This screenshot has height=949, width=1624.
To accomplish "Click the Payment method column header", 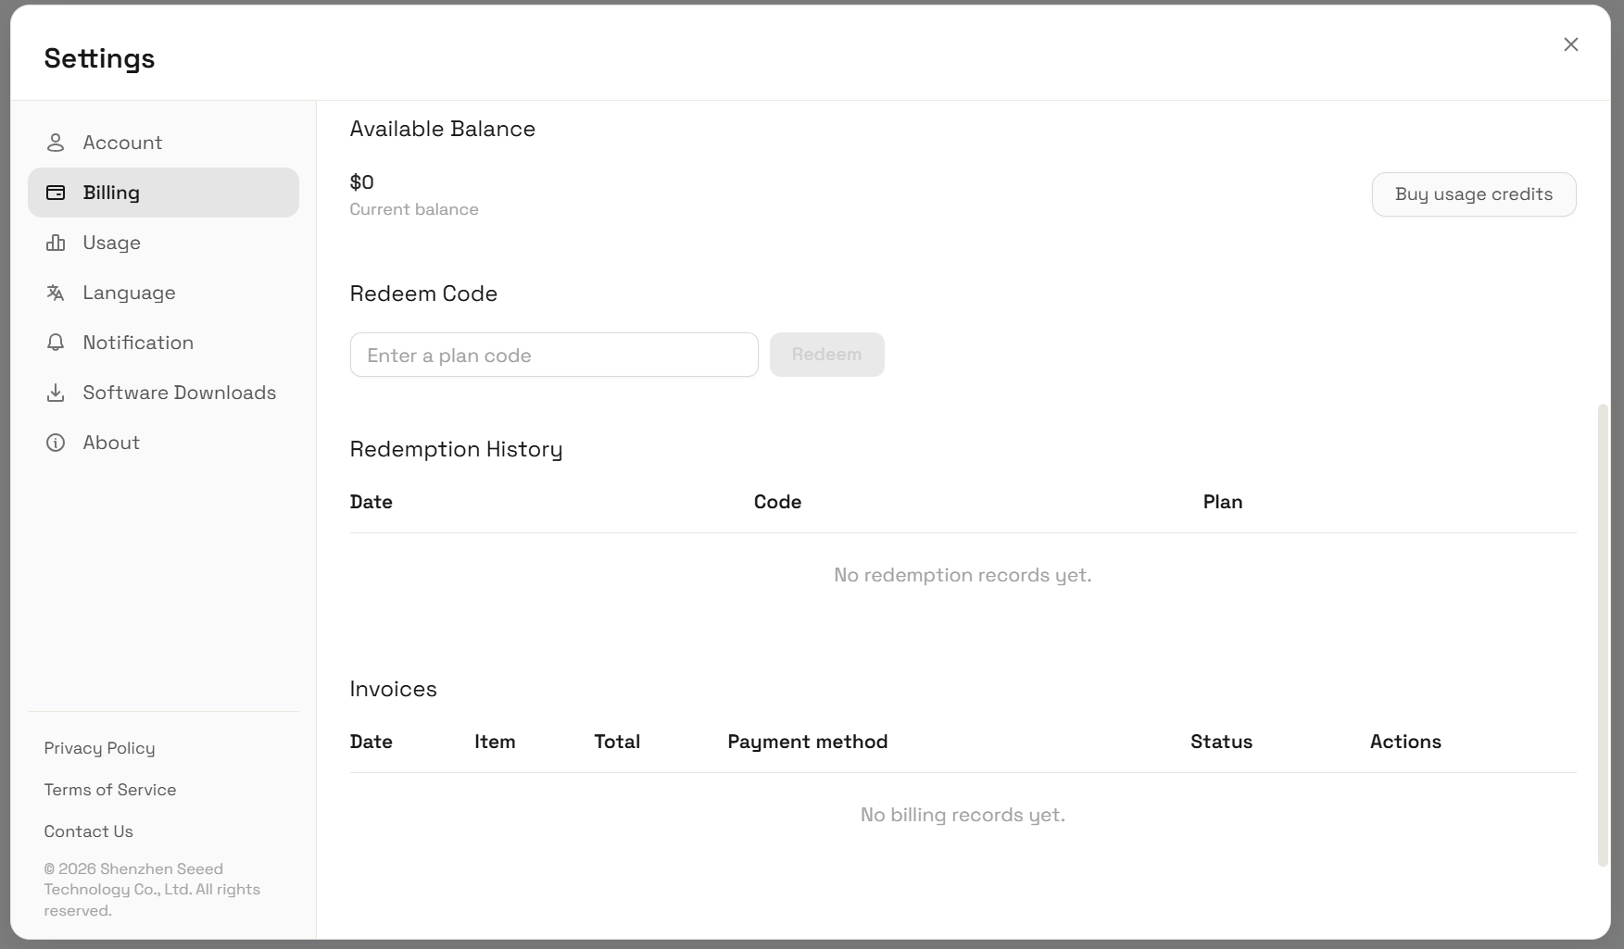I will (x=808, y=742).
